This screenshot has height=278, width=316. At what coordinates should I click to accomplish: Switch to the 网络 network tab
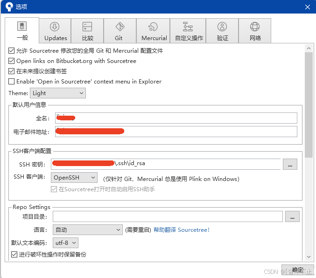255,31
